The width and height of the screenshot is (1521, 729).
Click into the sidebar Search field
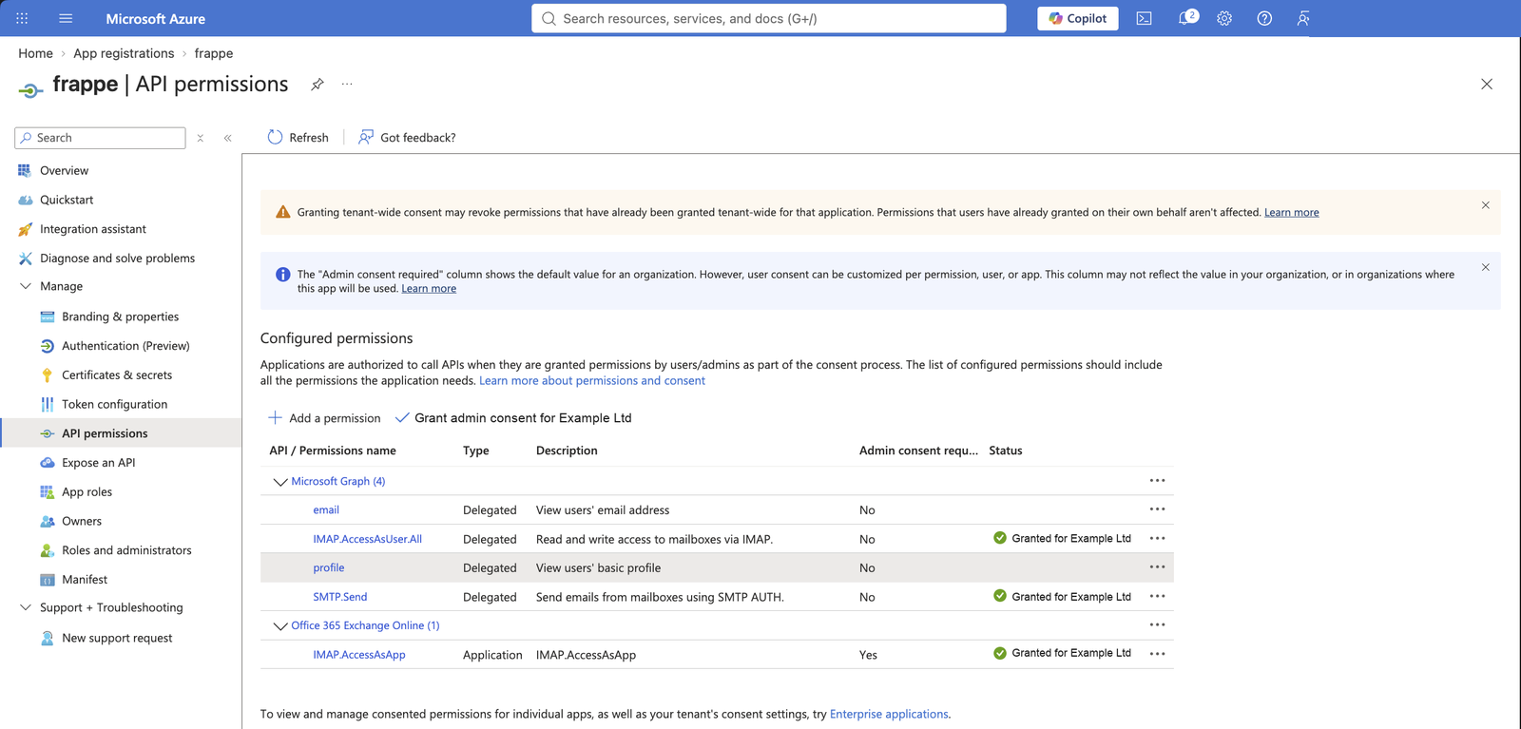tap(101, 138)
